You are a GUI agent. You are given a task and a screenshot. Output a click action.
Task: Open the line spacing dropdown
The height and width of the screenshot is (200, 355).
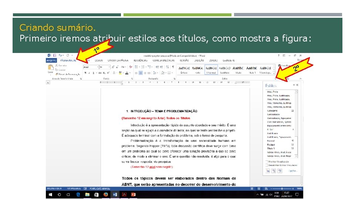click(x=155, y=73)
